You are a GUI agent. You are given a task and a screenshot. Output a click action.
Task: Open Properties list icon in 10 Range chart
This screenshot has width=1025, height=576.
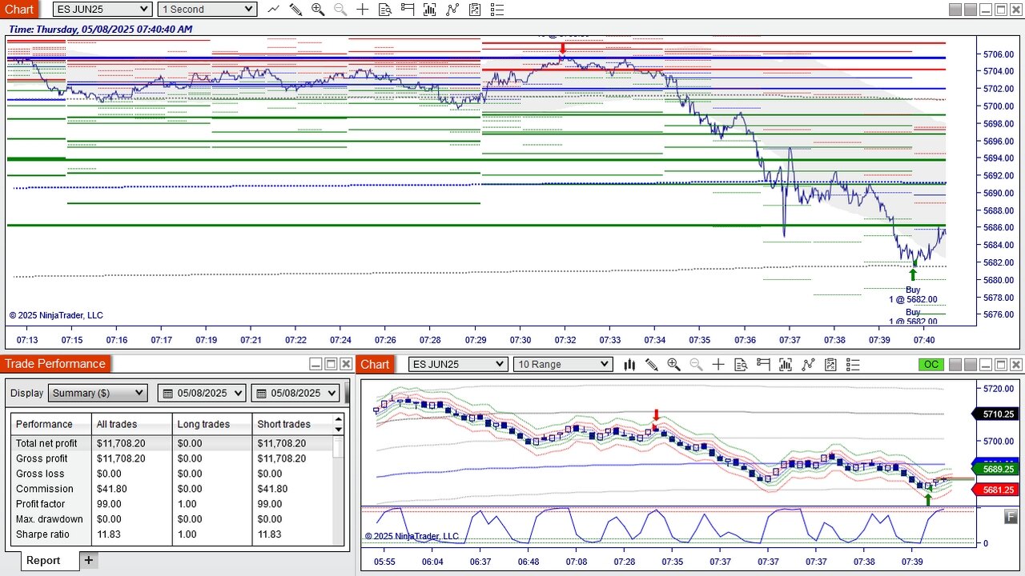click(853, 365)
